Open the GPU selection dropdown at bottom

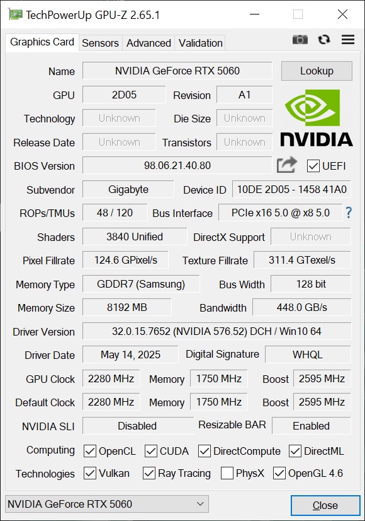[107, 504]
